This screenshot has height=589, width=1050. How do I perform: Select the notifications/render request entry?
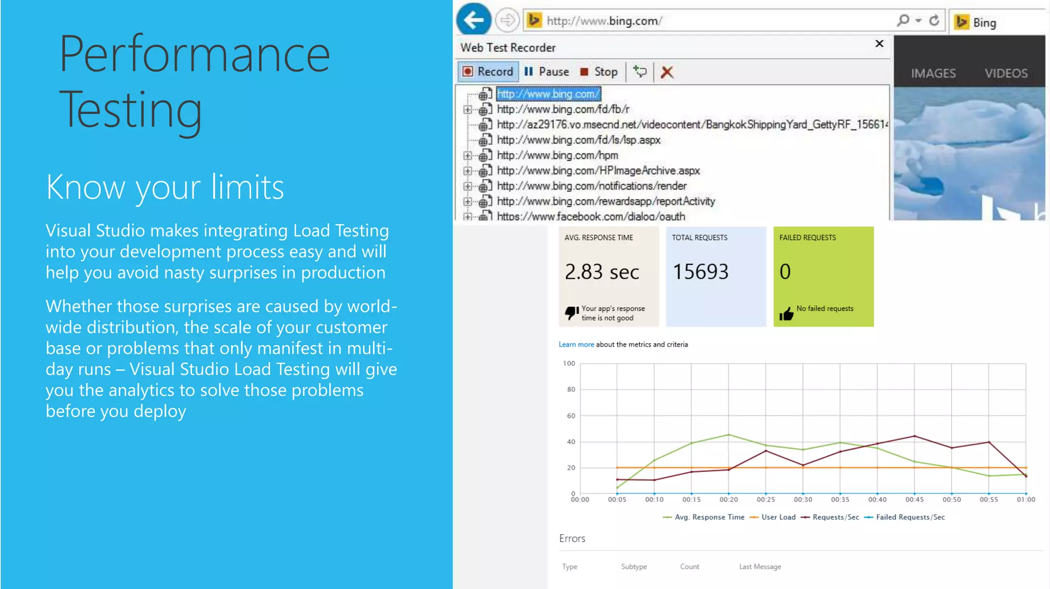coord(591,186)
